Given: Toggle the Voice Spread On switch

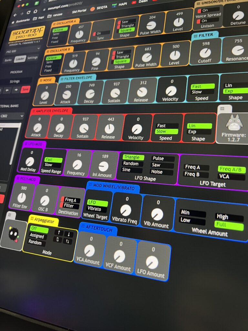Looking at the screenshot, I should coord(208,10).
